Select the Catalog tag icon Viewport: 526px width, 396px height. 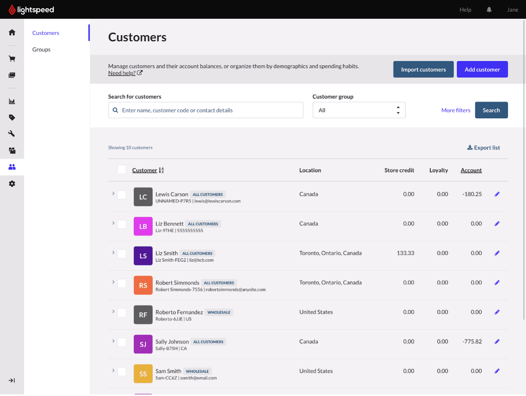pyautogui.click(x=12, y=117)
